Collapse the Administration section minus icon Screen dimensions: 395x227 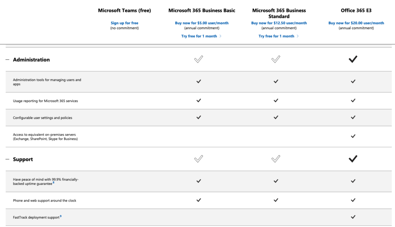(7, 60)
